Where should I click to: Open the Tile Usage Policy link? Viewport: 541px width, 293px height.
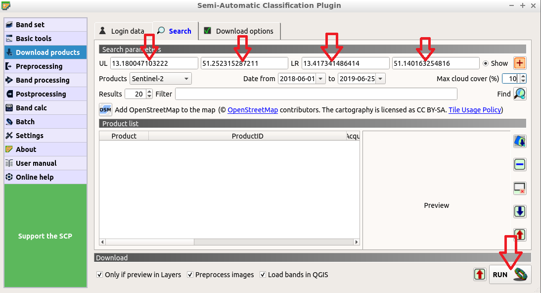click(x=474, y=110)
